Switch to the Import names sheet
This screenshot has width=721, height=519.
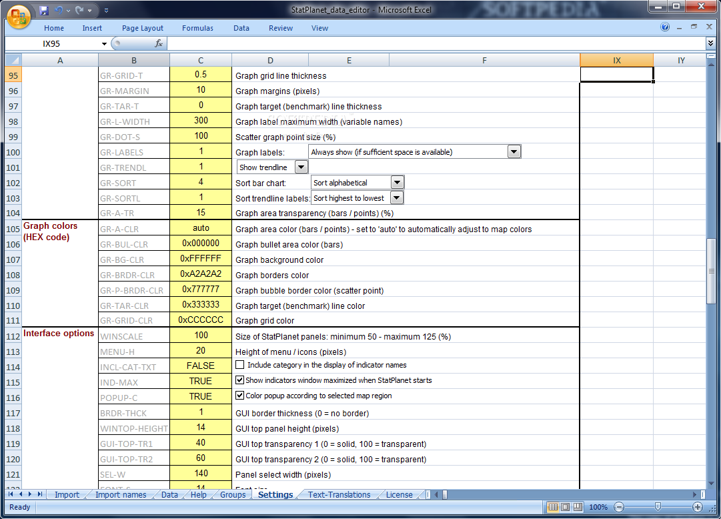tap(121, 494)
